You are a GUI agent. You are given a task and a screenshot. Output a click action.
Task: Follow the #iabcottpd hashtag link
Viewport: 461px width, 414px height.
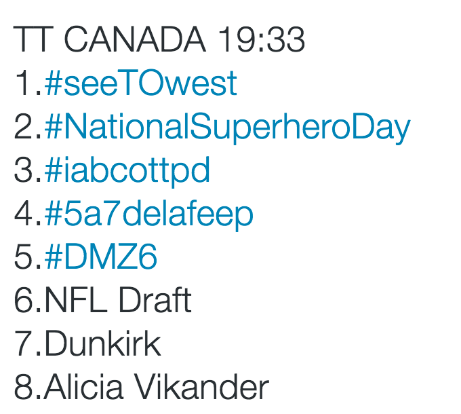[x=127, y=171]
